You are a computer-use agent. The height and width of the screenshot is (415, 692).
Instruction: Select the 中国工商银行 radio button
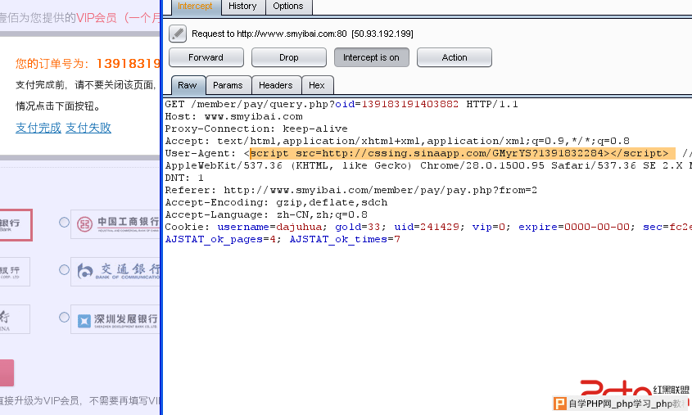[64, 223]
